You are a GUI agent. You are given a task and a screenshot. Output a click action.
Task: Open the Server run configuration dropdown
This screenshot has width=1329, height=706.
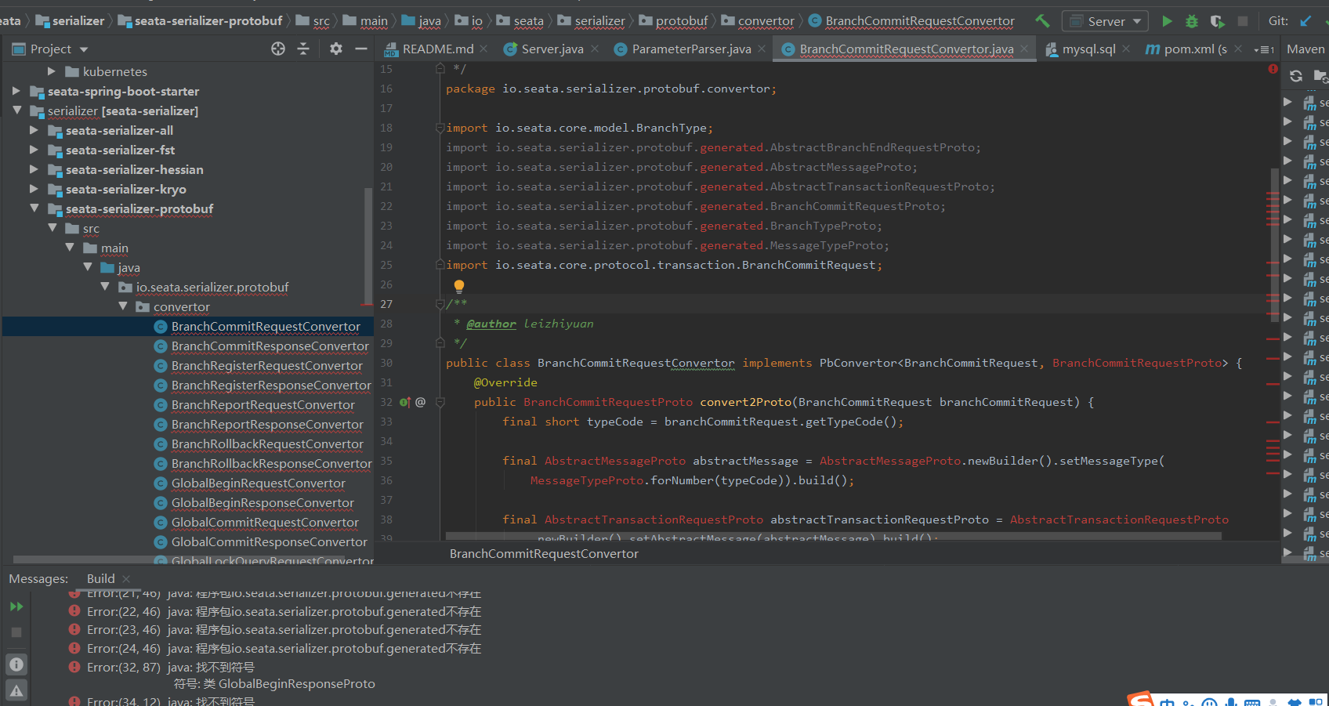[x=1105, y=21]
